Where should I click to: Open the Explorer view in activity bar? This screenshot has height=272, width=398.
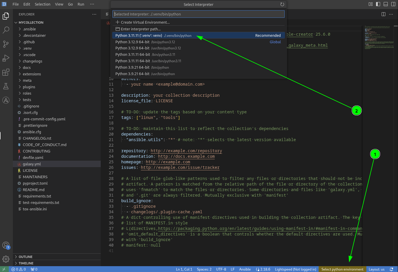[6, 16]
